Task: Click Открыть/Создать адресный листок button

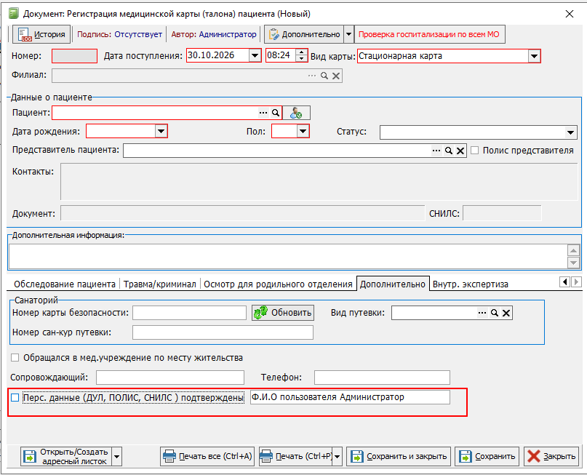Action: pyautogui.click(x=66, y=457)
